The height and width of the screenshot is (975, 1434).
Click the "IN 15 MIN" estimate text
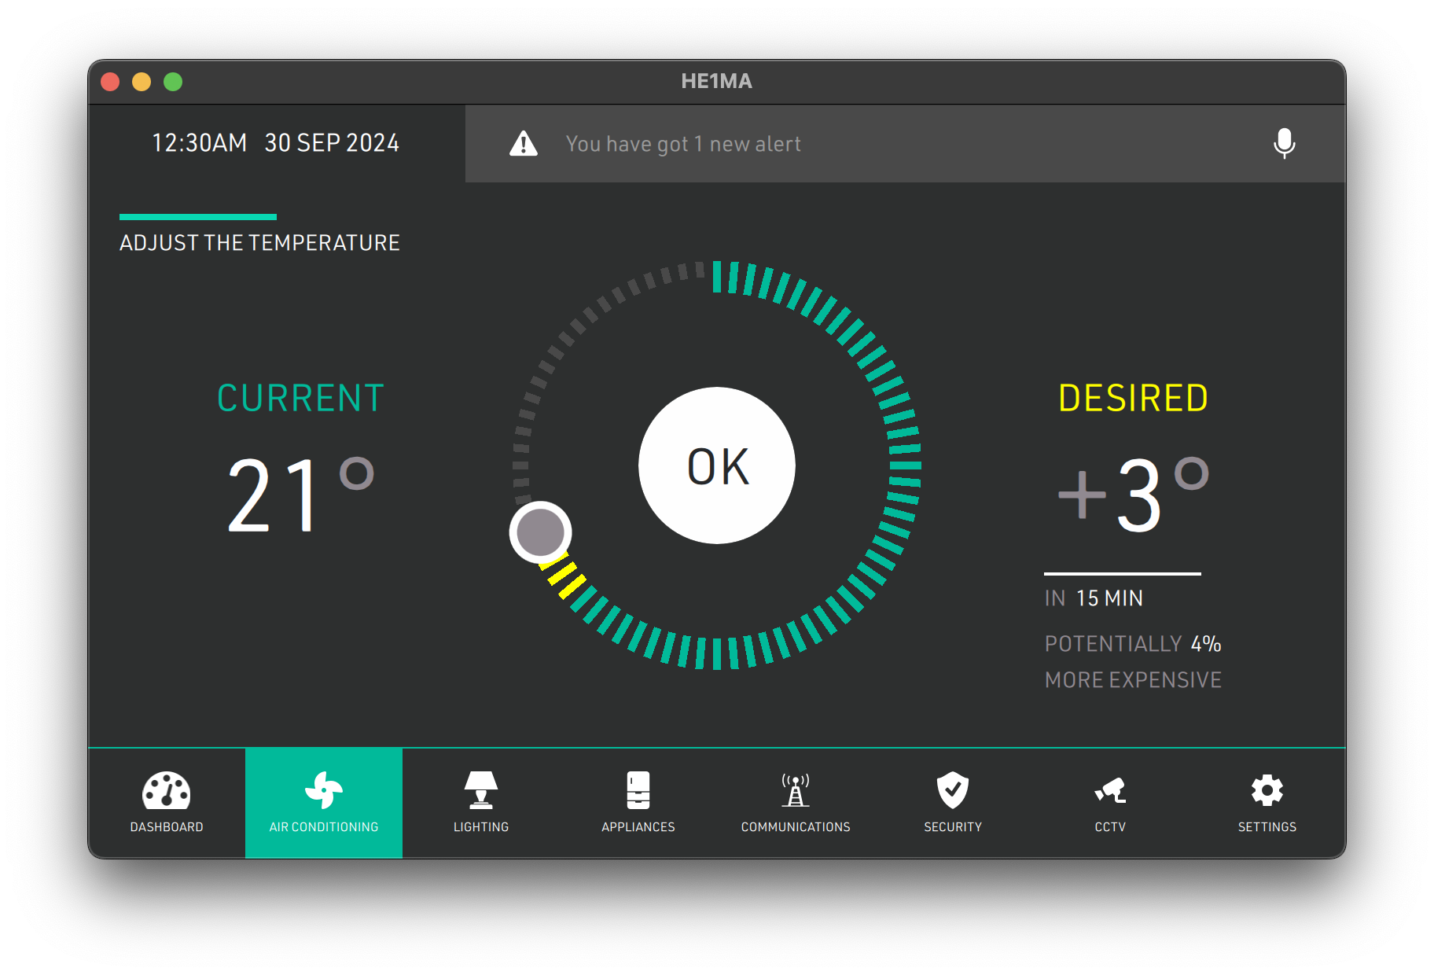[x=1094, y=598]
